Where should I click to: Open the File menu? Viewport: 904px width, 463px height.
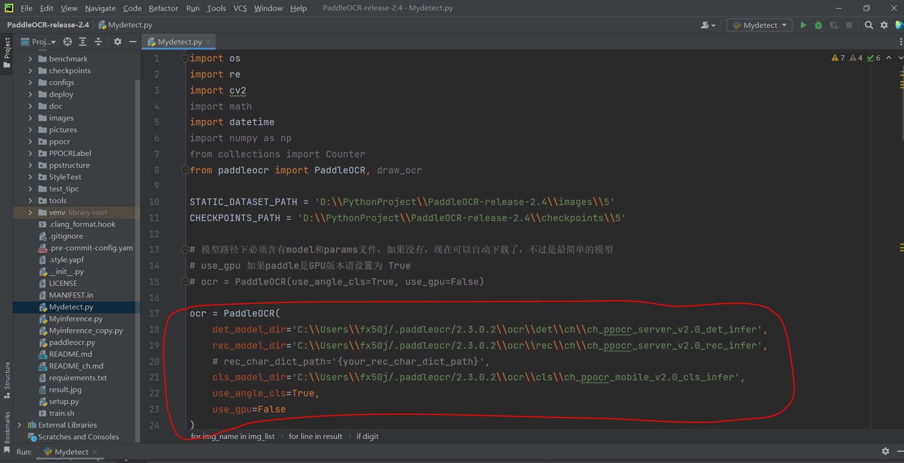pos(26,8)
